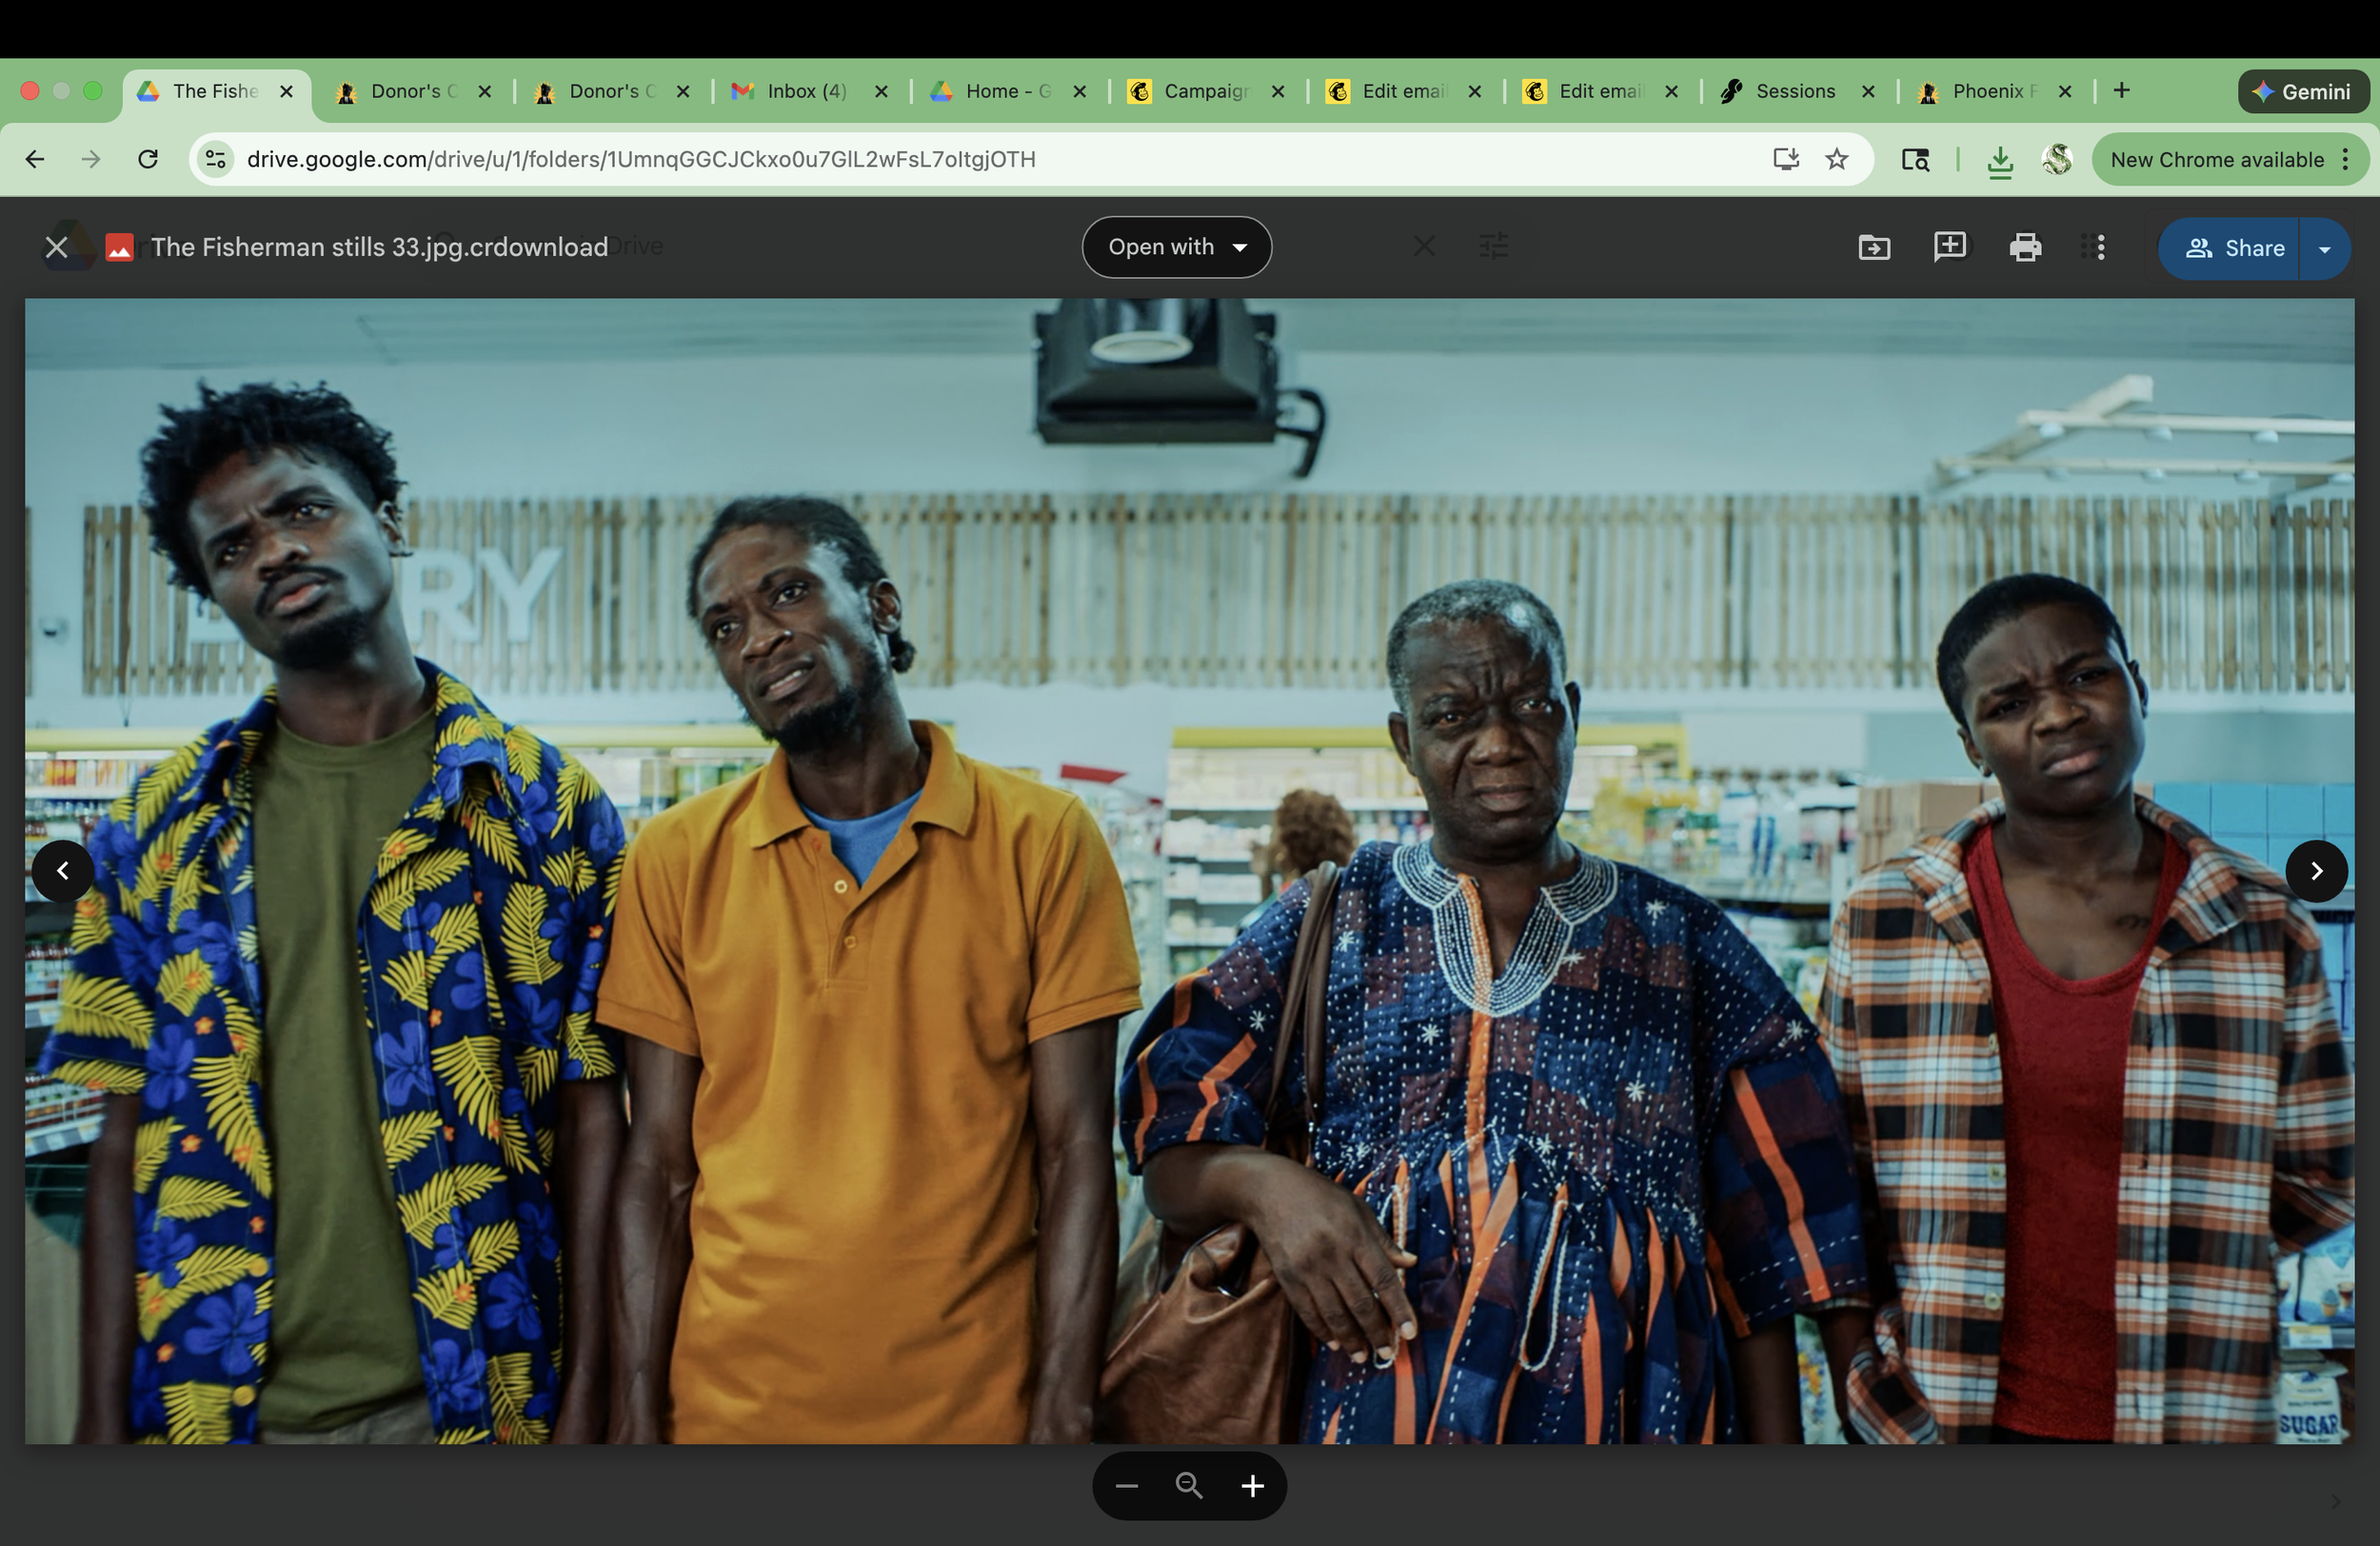The height and width of the screenshot is (1546, 2380).
Task: Close the image preview with X icon
Action: click(x=56, y=247)
